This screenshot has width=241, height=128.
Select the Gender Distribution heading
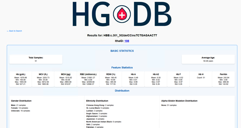(21, 101)
